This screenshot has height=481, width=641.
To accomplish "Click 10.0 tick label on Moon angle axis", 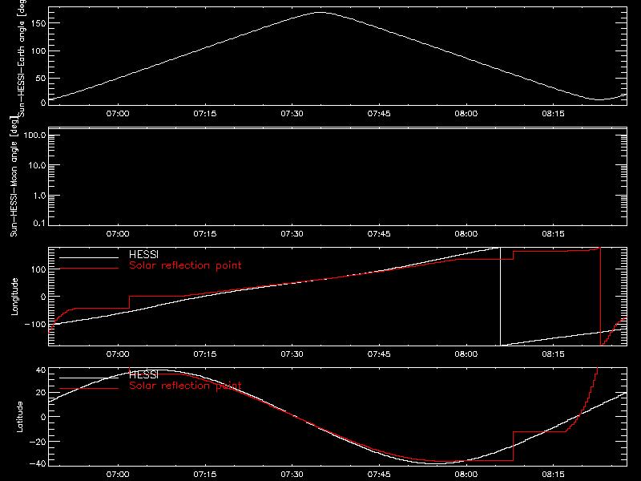I will (37, 166).
